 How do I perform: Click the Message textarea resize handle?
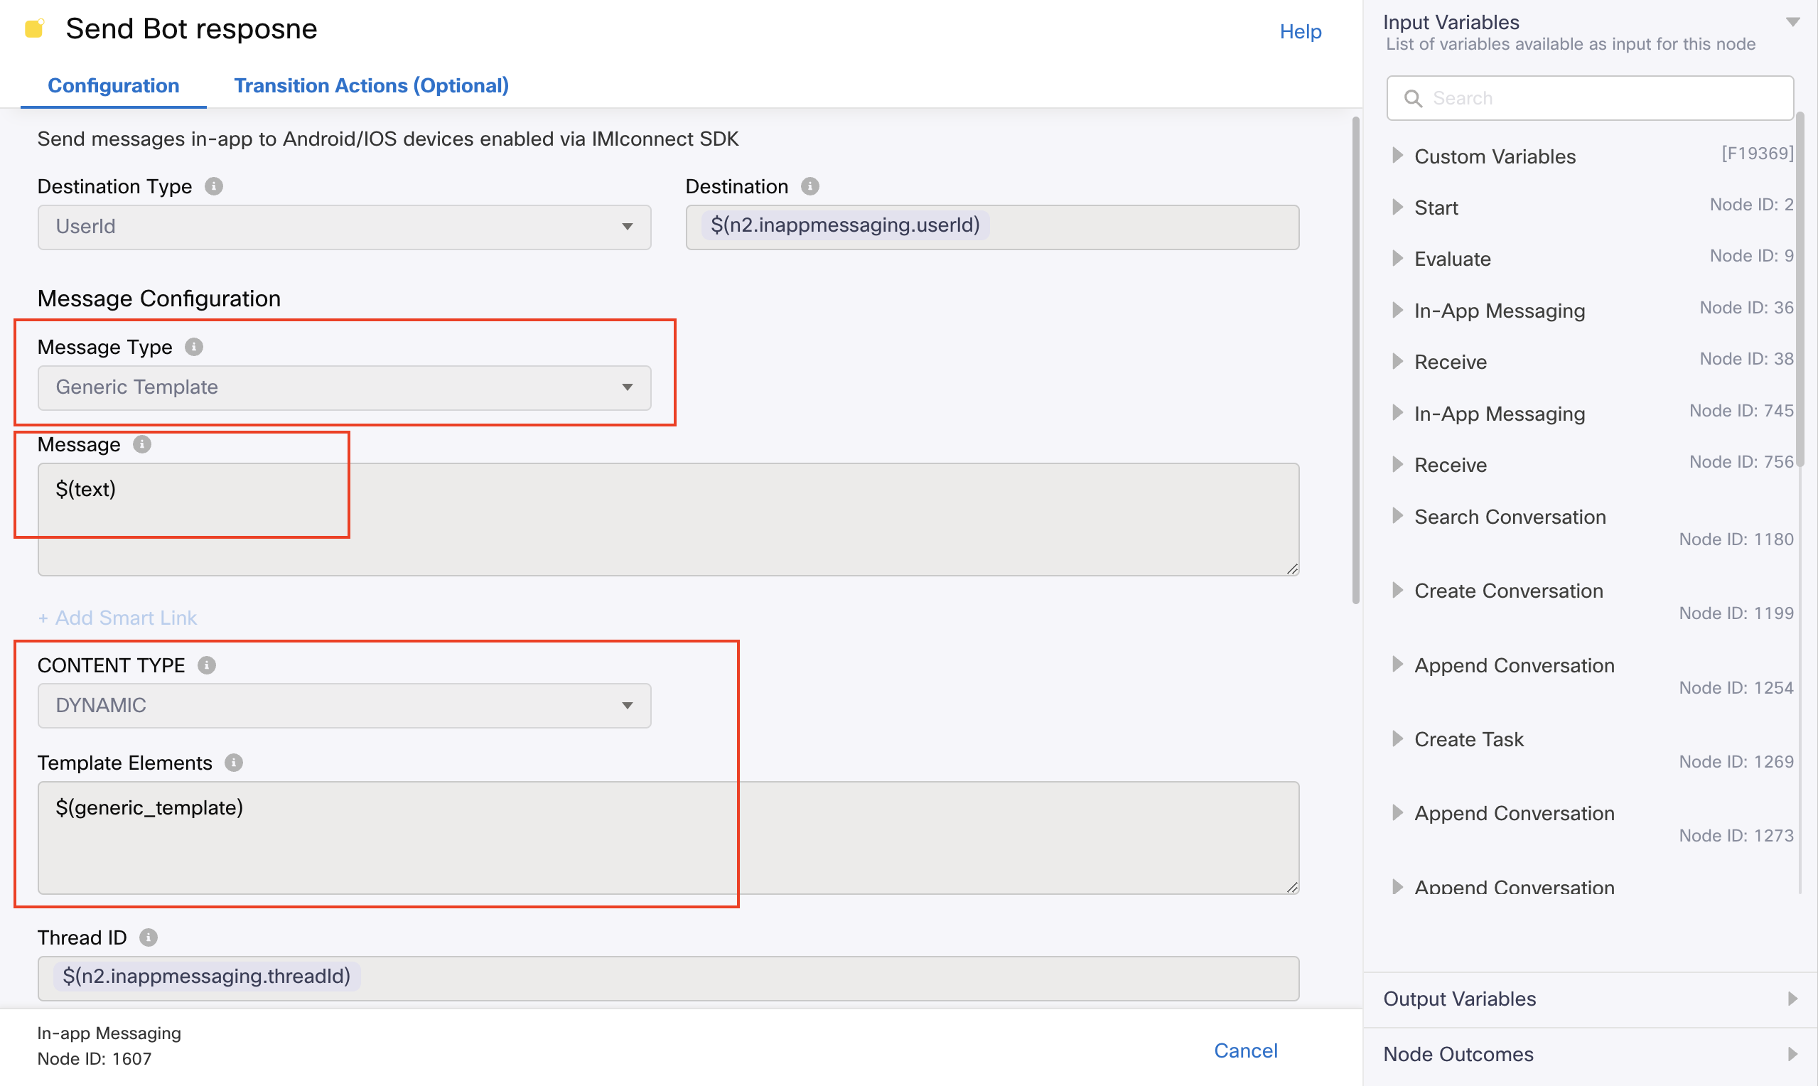click(x=1293, y=569)
